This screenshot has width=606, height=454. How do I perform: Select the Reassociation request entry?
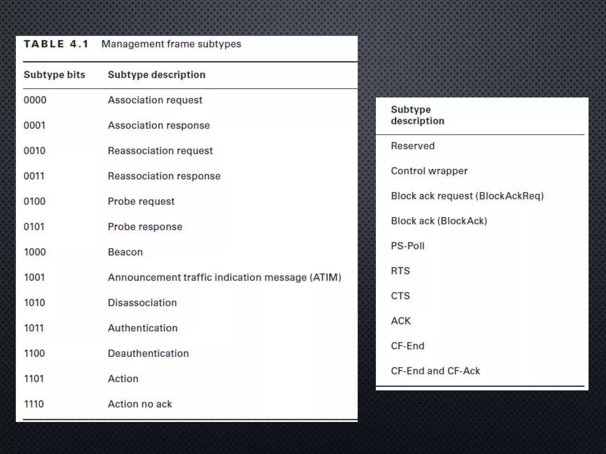[160, 151]
